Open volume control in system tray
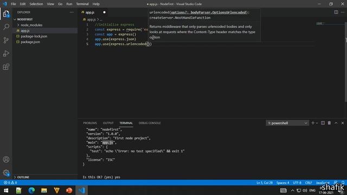 [305, 190]
